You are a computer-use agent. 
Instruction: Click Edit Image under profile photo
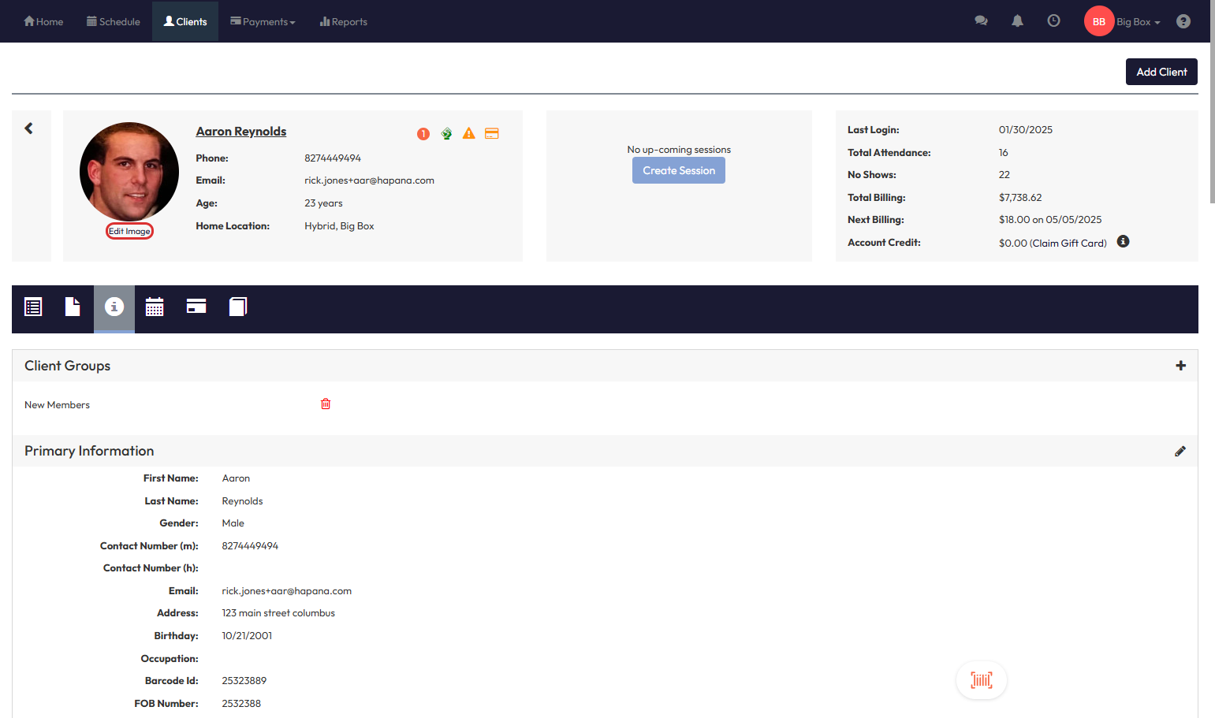pos(129,232)
